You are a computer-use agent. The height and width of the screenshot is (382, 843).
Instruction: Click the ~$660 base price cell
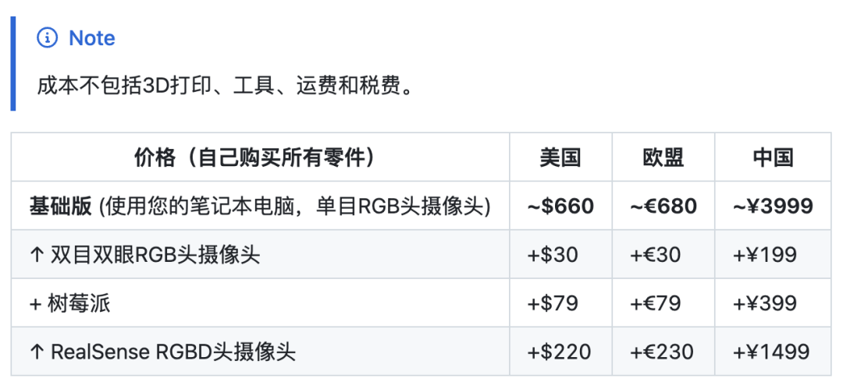click(x=560, y=207)
